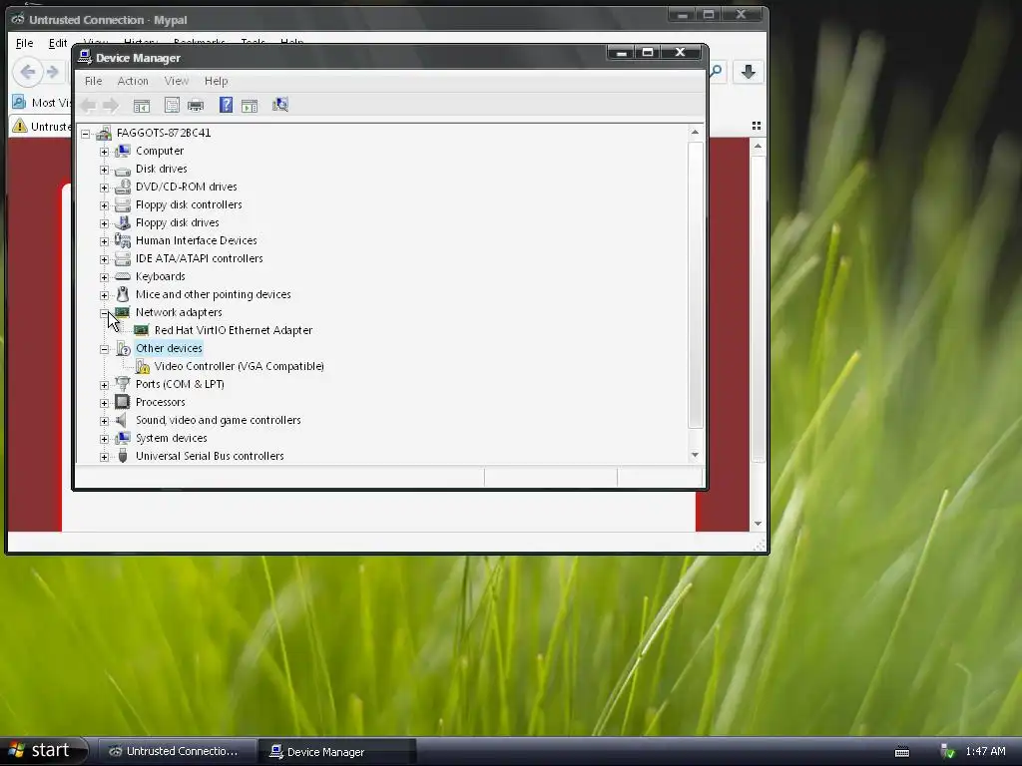Click the Mypal search magnifier icon
Viewport: 1022px width, 766px height.
pos(717,71)
